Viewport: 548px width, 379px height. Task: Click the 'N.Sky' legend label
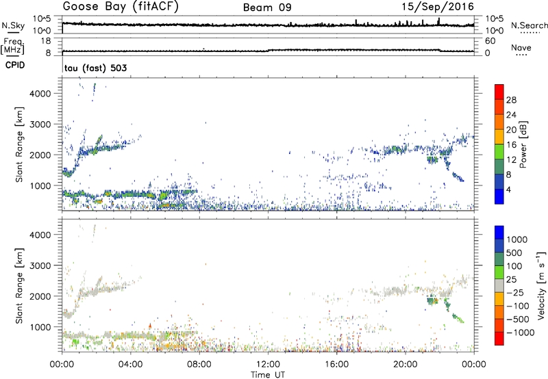pos(13,25)
